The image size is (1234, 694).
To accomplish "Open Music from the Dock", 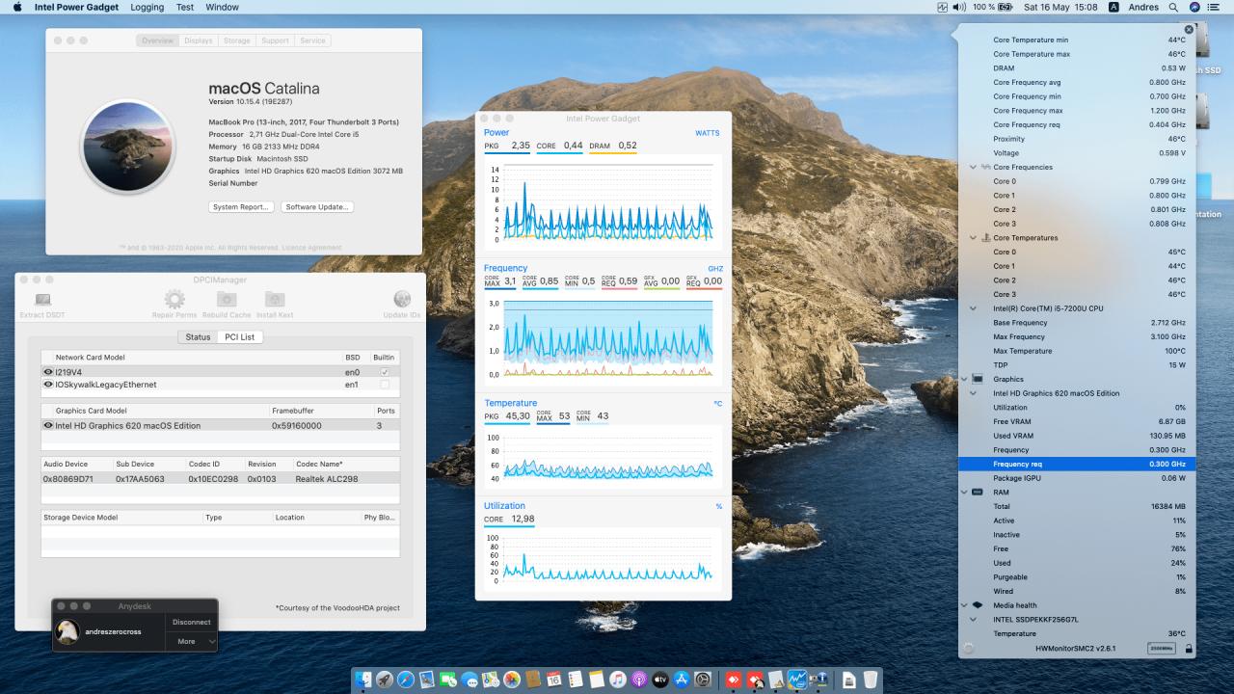I will 618,680.
